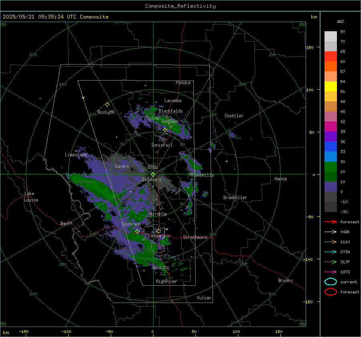This screenshot has height=337, width=361.
Task: Click the -30 dBZ legend value
Action: click(344, 212)
